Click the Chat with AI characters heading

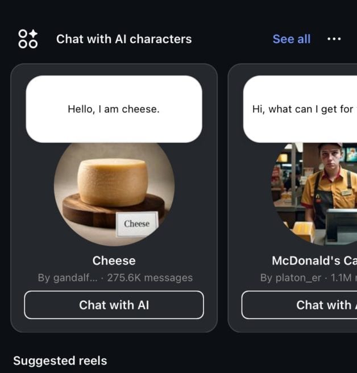(x=124, y=39)
